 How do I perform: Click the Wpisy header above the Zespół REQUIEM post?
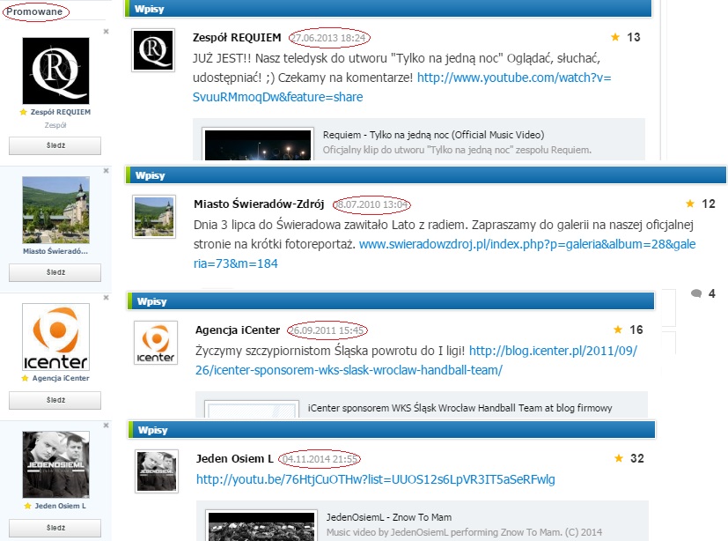(388, 8)
